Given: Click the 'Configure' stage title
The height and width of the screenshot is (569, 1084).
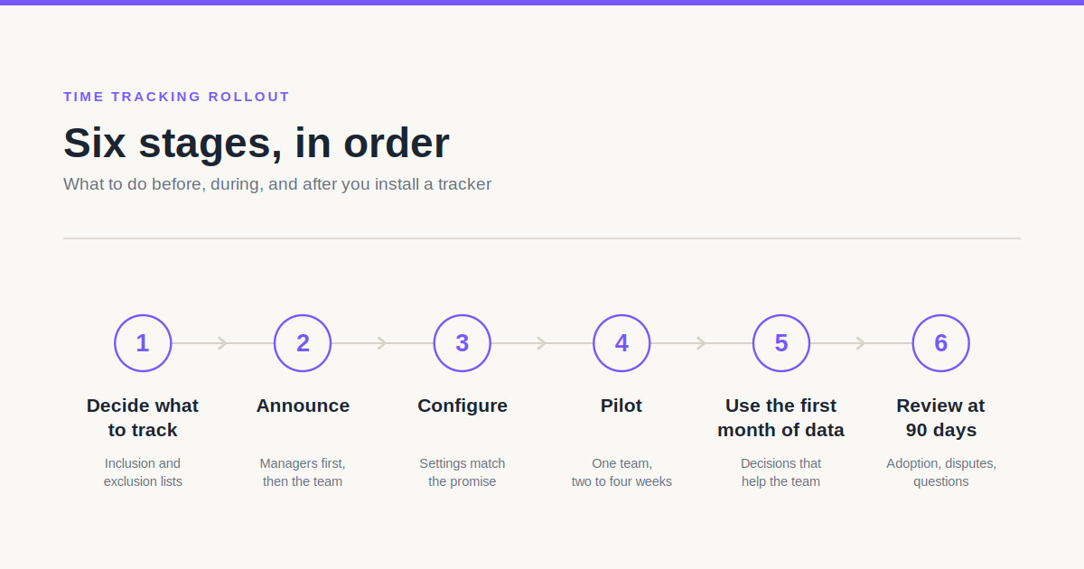Looking at the screenshot, I should pyautogui.click(x=463, y=406).
